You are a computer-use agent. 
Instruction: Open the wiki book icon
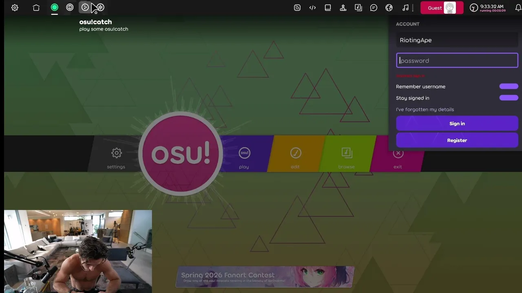328,8
